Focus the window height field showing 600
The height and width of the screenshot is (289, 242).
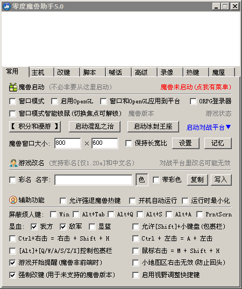(x=105, y=143)
